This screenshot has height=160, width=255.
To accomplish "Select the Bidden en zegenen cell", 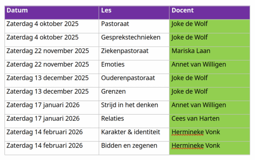I will [x=134, y=148].
